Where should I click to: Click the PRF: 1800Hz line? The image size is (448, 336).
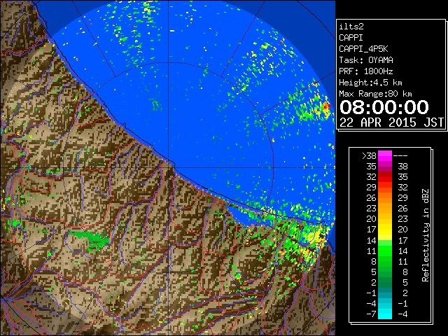click(x=366, y=71)
